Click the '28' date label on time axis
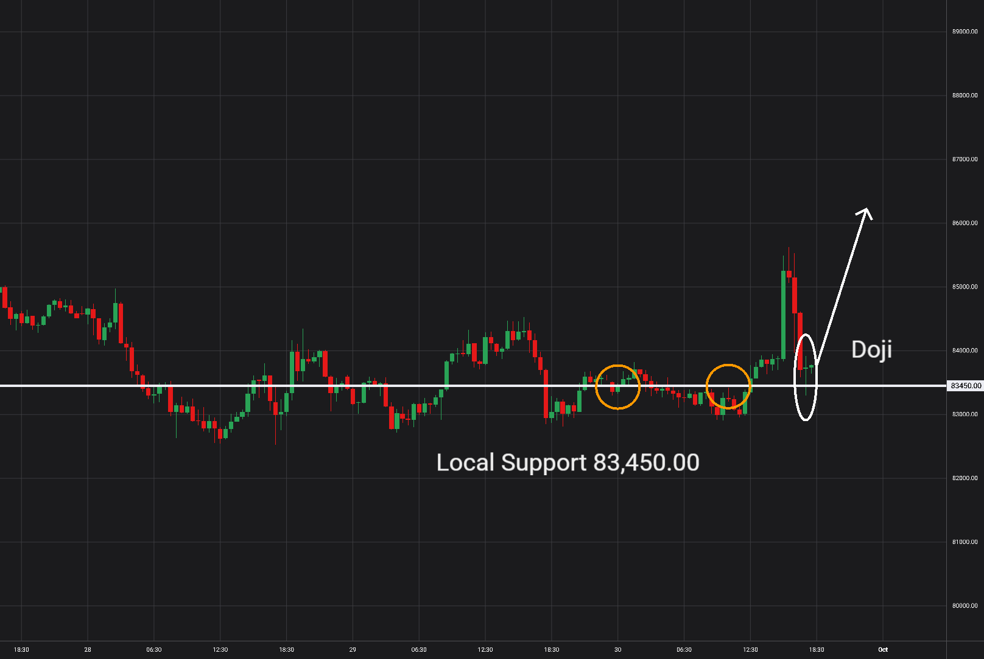This screenshot has width=984, height=659. point(88,649)
